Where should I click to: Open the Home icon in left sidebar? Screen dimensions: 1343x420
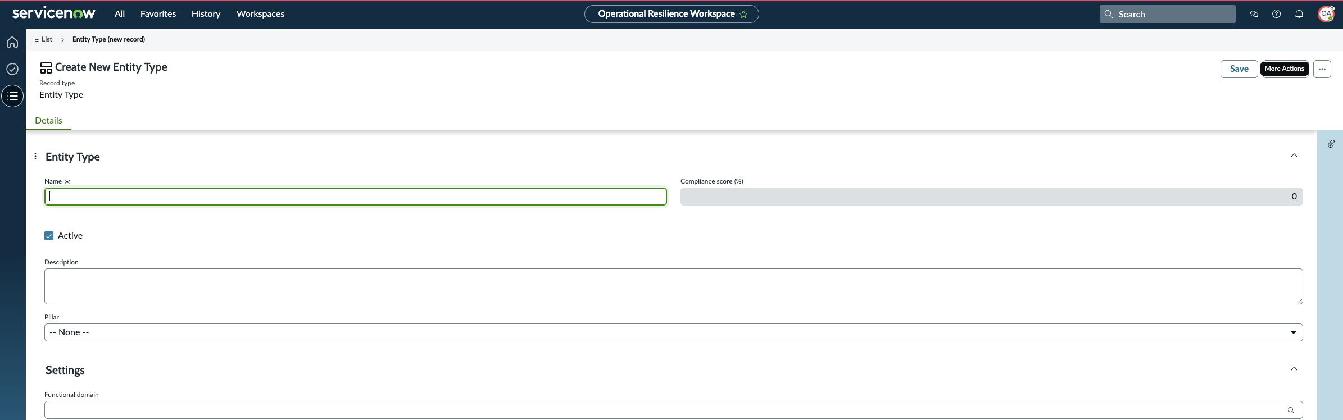pos(12,42)
